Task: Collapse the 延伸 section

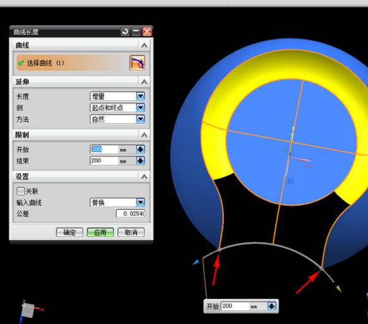Action: click(144, 81)
